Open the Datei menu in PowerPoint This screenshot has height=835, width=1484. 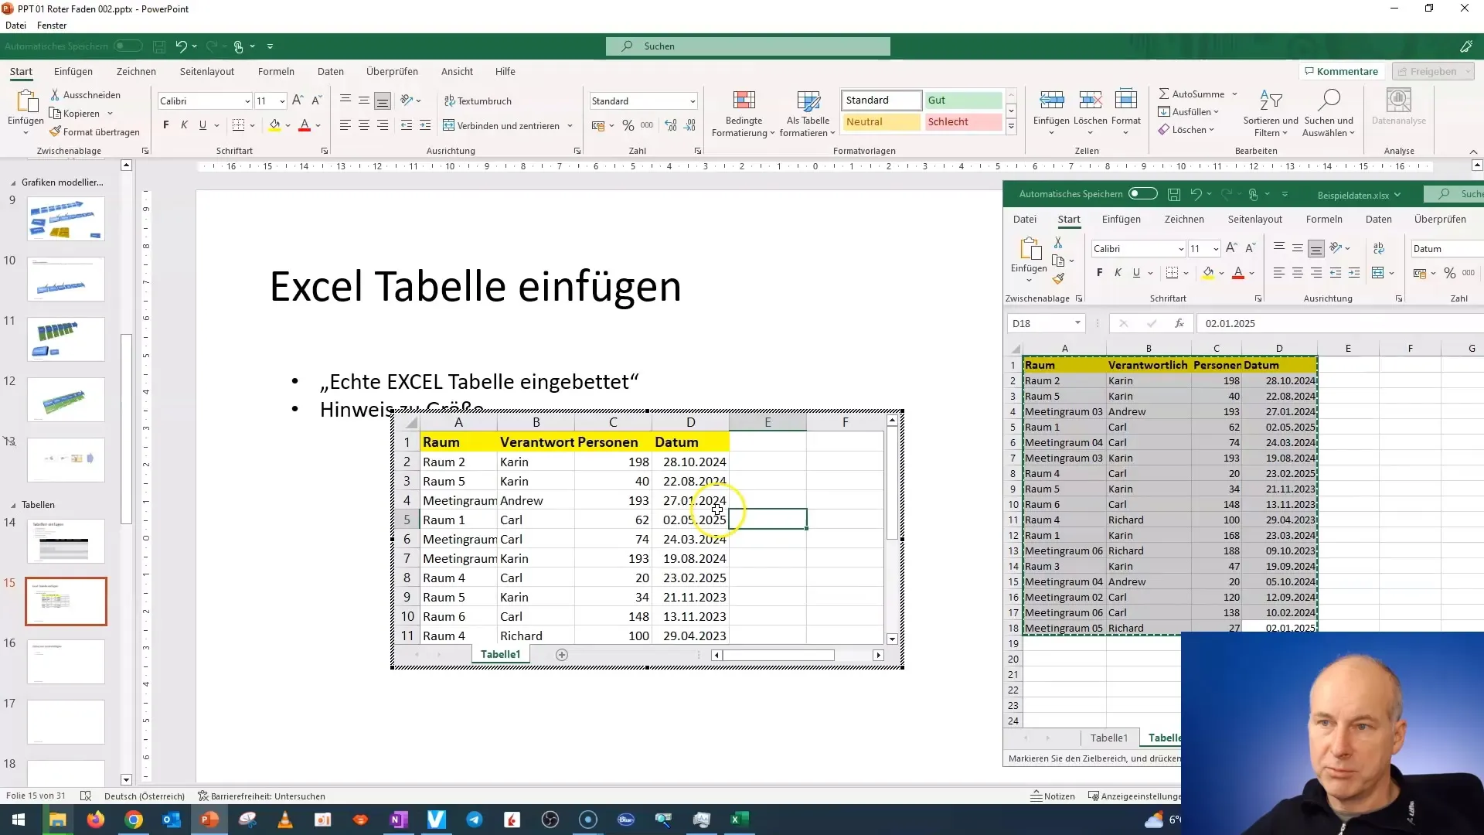tap(16, 26)
